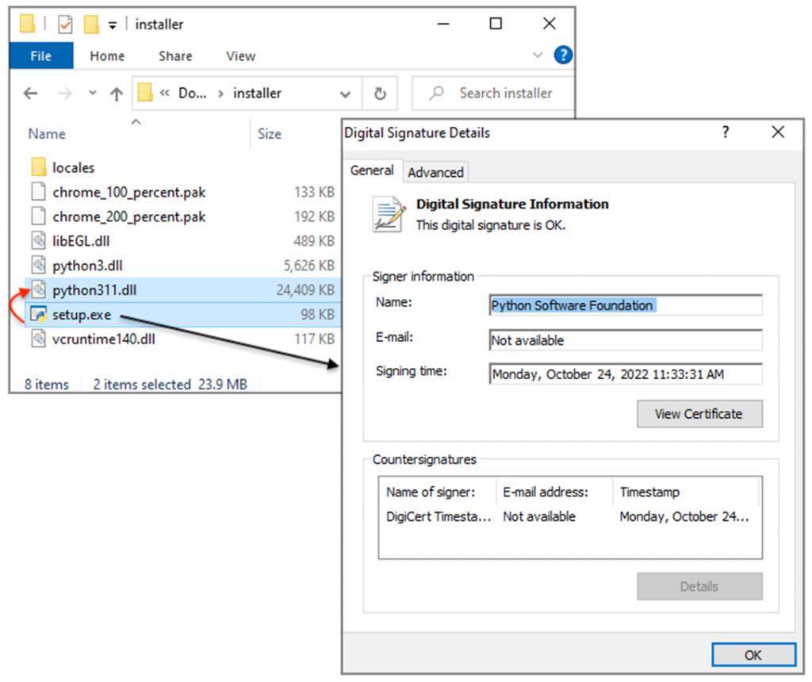Image resolution: width=812 pixels, height=682 pixels.
Task: Click the Back arrow in the installer window
Action: pos(31,94)
